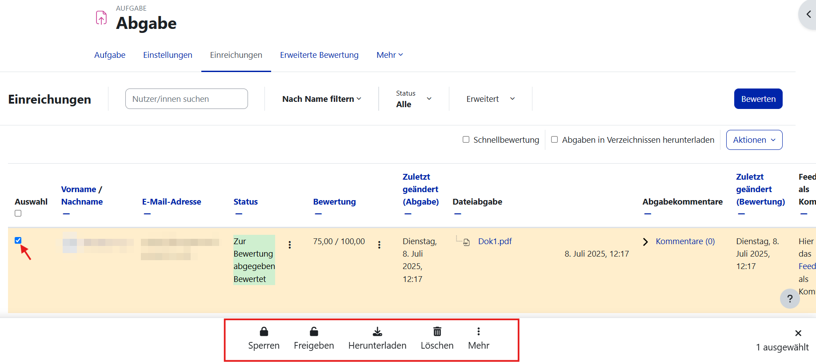Image resolution: width=816 pixels, height=362 pixels.
Task: Open the Erweiterte Bewertung tab
Action: tap(319, 55)
